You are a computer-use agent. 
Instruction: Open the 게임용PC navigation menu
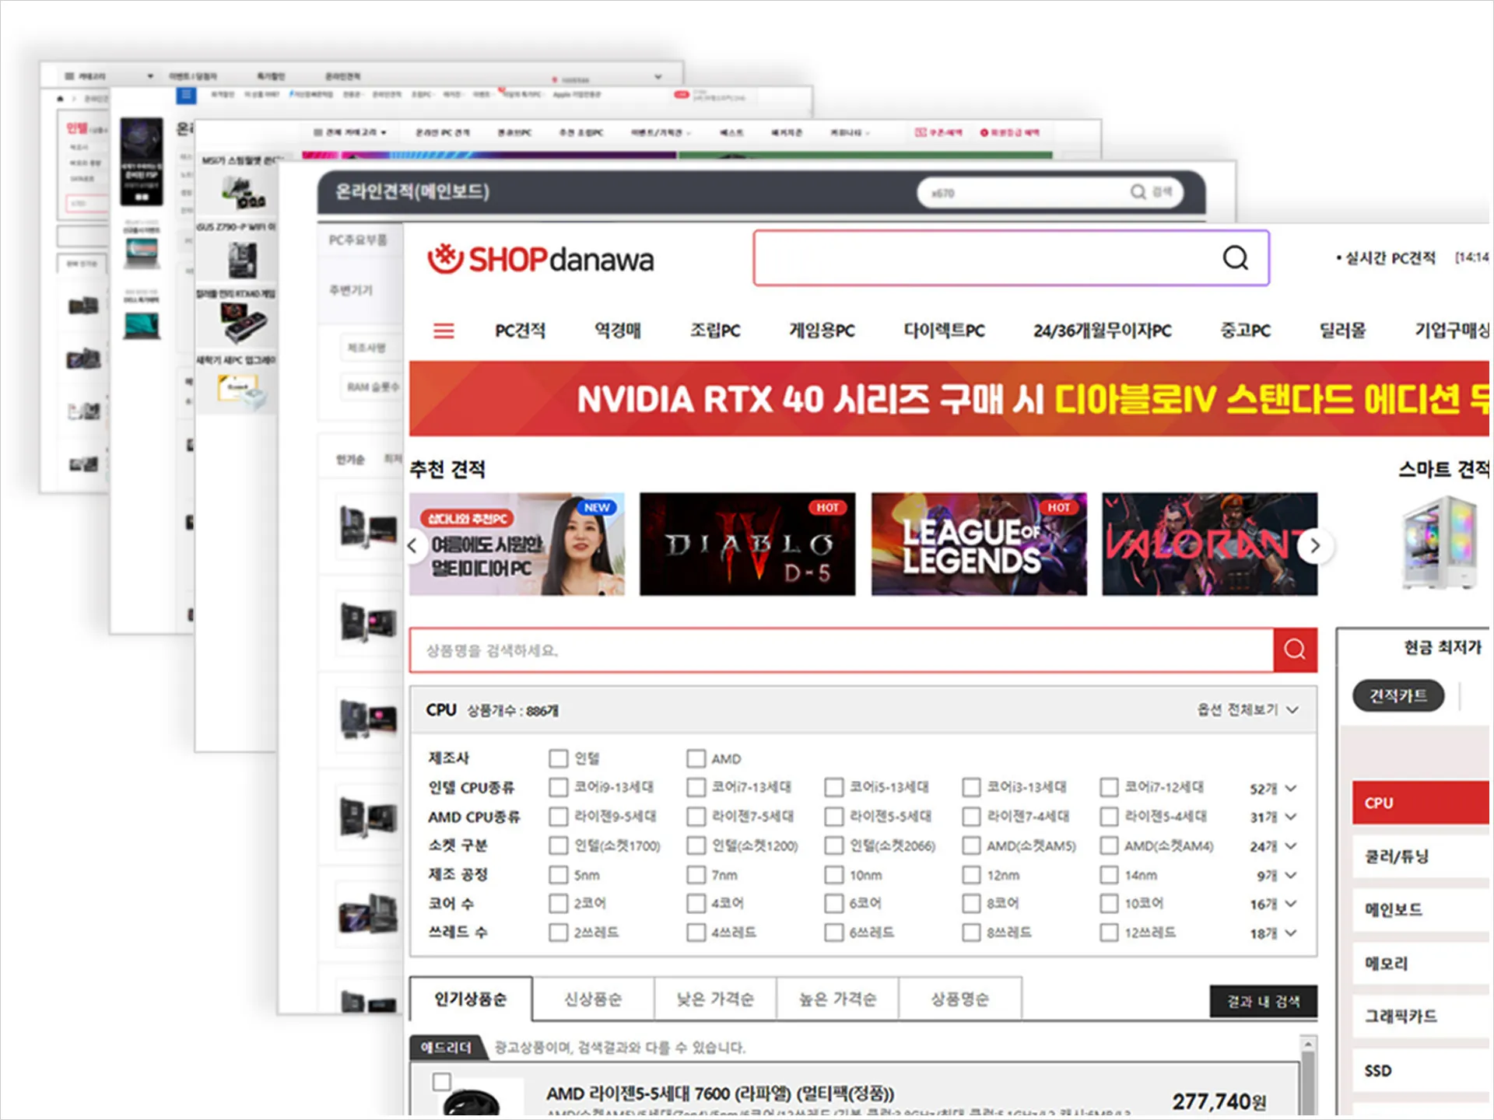pyautogui.click(x=821, y=330)
